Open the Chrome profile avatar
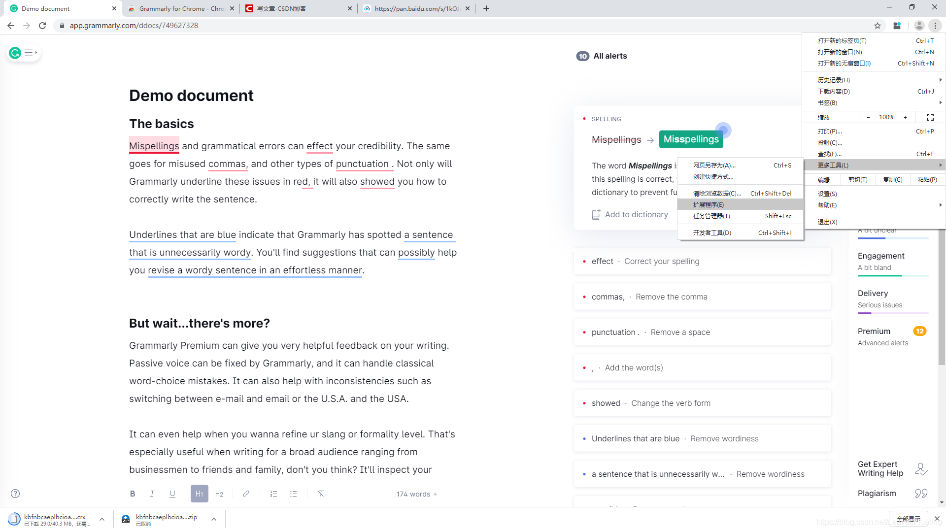 (x=919, y=26)
